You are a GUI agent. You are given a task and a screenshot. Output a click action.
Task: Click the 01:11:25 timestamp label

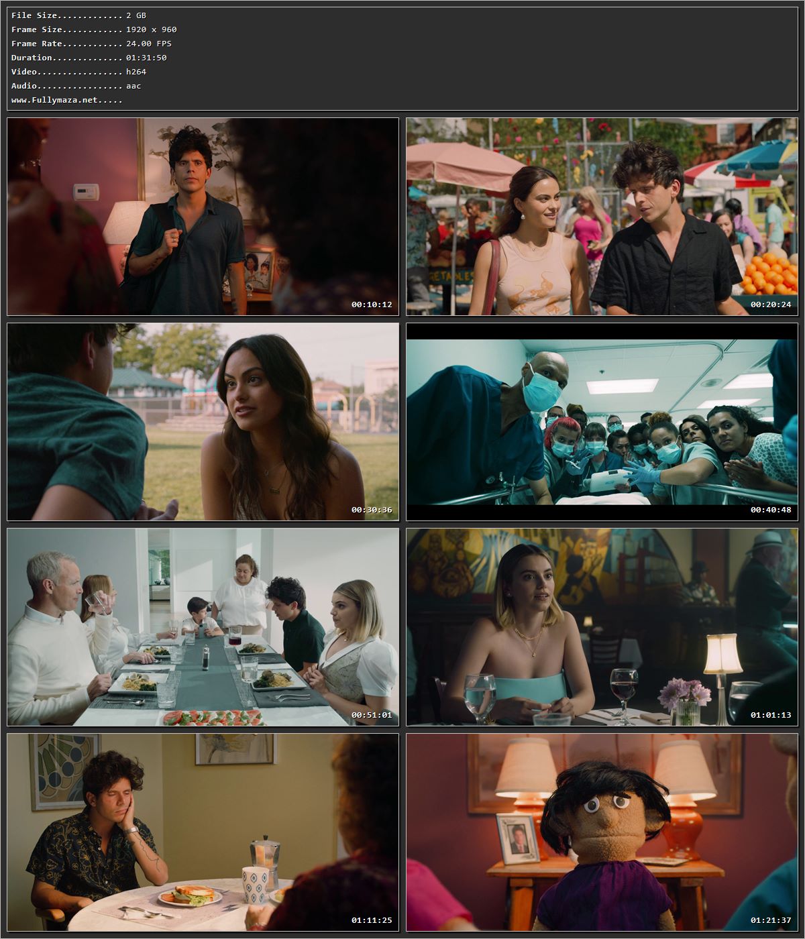[x=372, y=920]
